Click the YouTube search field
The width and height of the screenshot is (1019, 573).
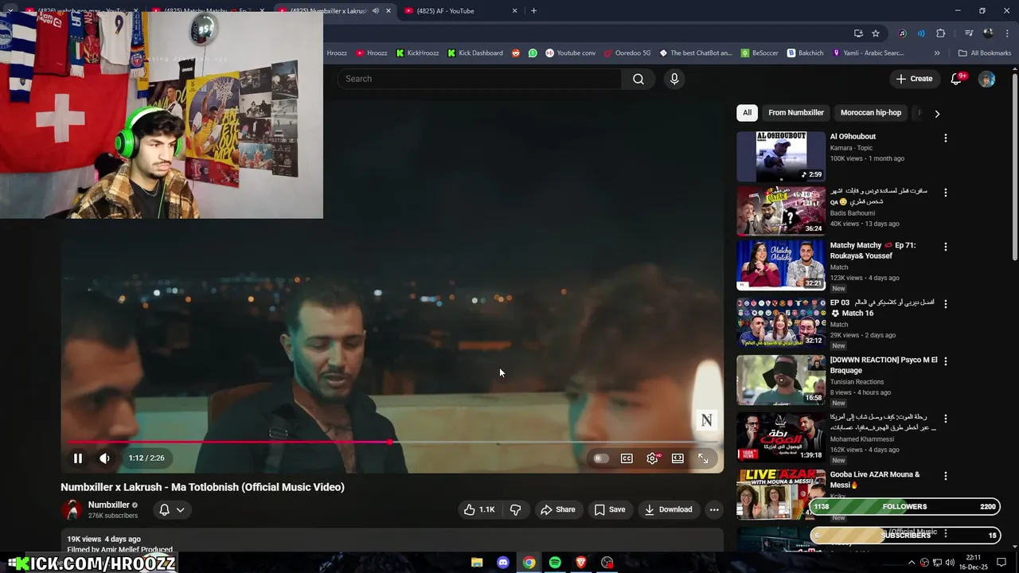[479, 79]
